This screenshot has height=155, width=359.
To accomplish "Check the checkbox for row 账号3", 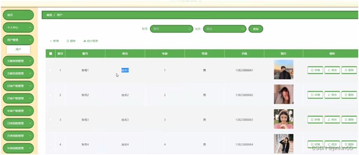I will tap(50, 120).
